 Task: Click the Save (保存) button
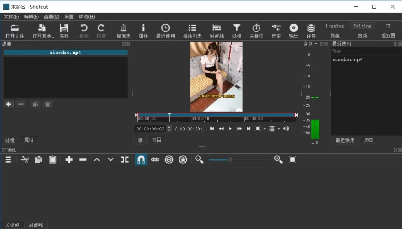pos(64,31)
